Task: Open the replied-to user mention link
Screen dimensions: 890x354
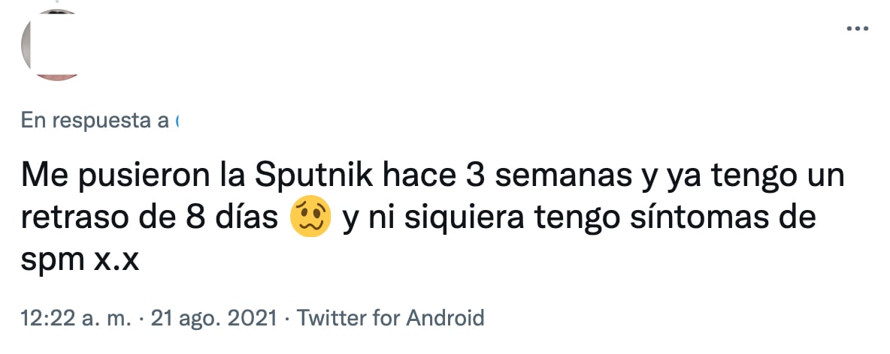Action: tap(177, 120)
